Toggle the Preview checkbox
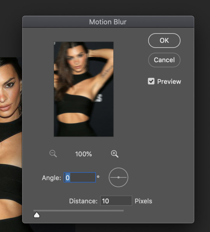Image resolution: width=210 pixels, height=232 pixels. pyautogui.click(x=151, y=81)
